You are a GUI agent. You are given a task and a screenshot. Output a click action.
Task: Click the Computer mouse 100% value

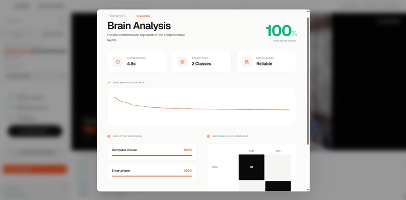click(x=188, y=150)
